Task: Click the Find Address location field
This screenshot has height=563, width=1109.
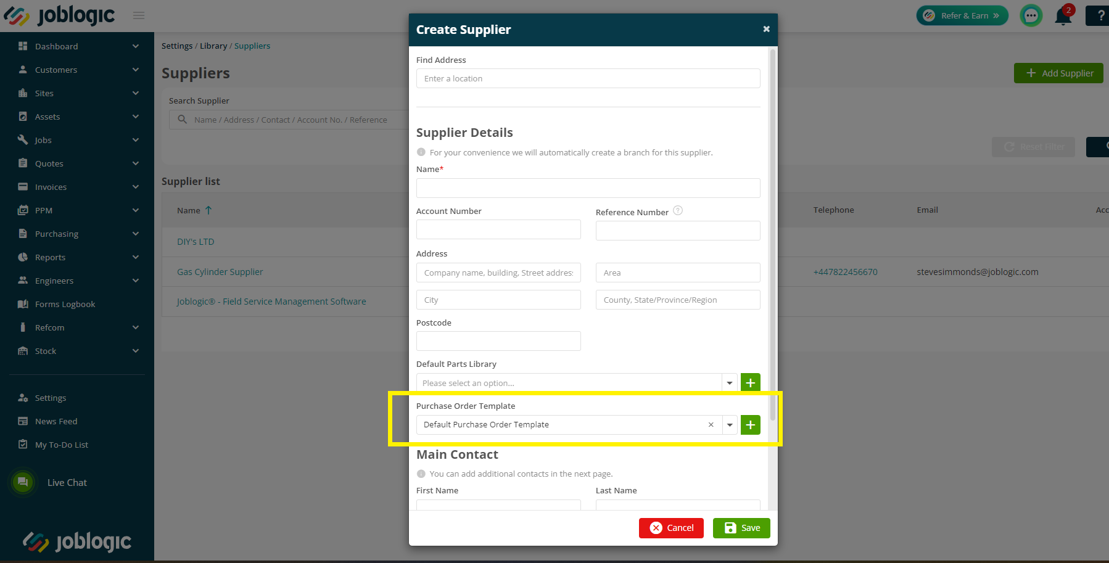Action: pos(588,78)
